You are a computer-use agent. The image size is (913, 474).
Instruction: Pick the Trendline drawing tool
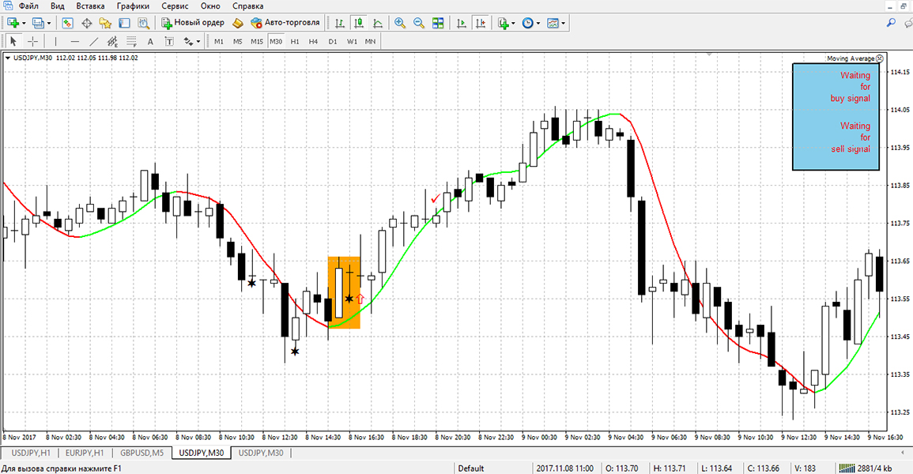(x=94, y=41)
